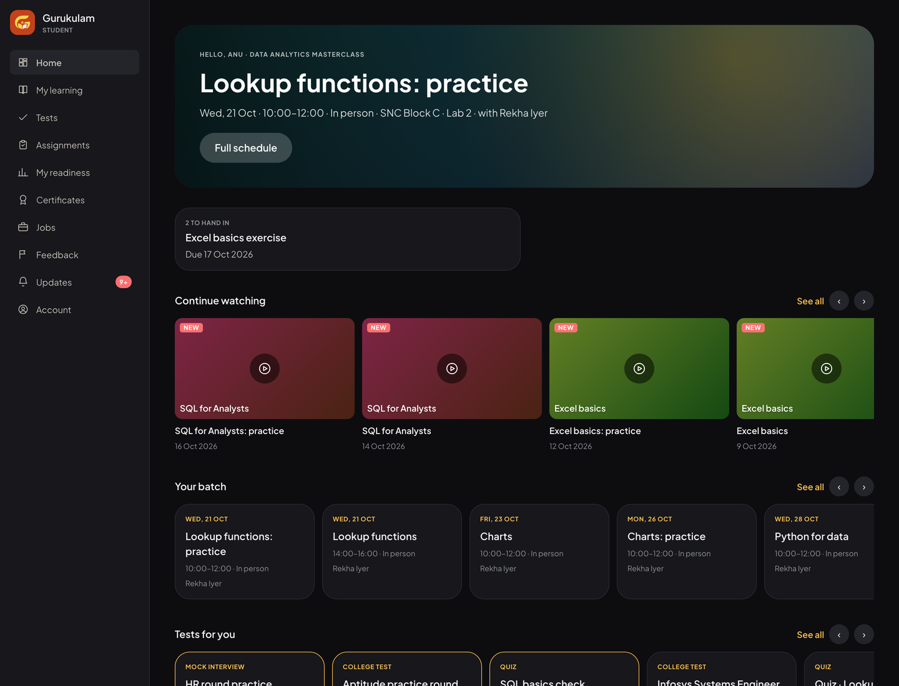Click the Account person icon
The image size is (899, 686).
click(23, 309)
